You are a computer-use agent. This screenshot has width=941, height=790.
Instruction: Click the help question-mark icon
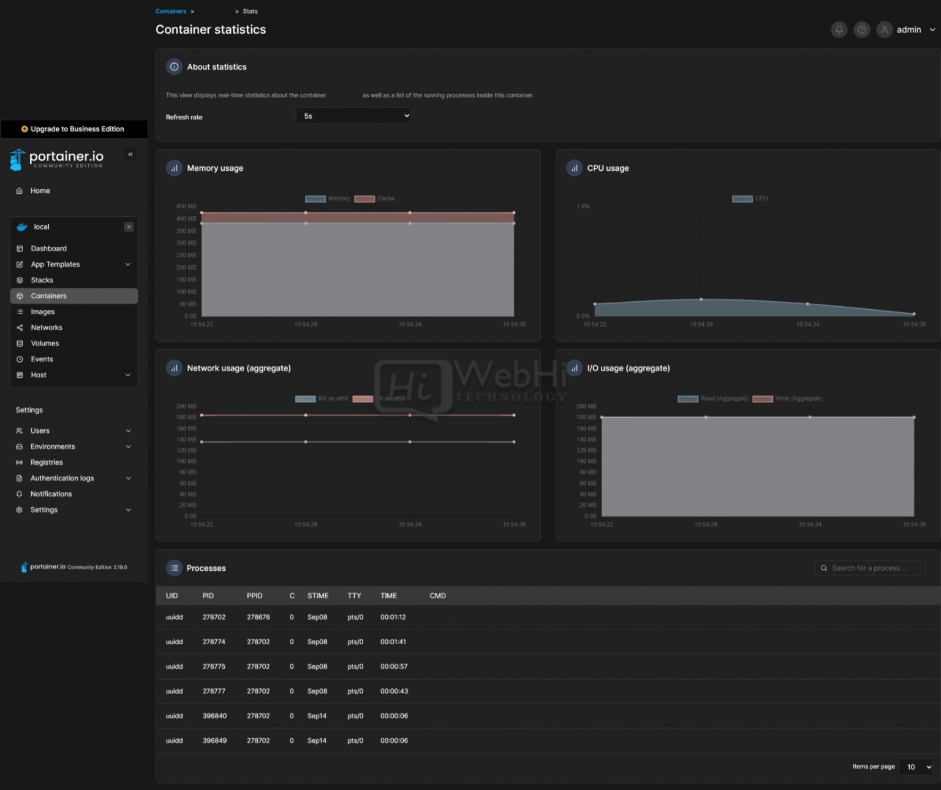point(861,29)
